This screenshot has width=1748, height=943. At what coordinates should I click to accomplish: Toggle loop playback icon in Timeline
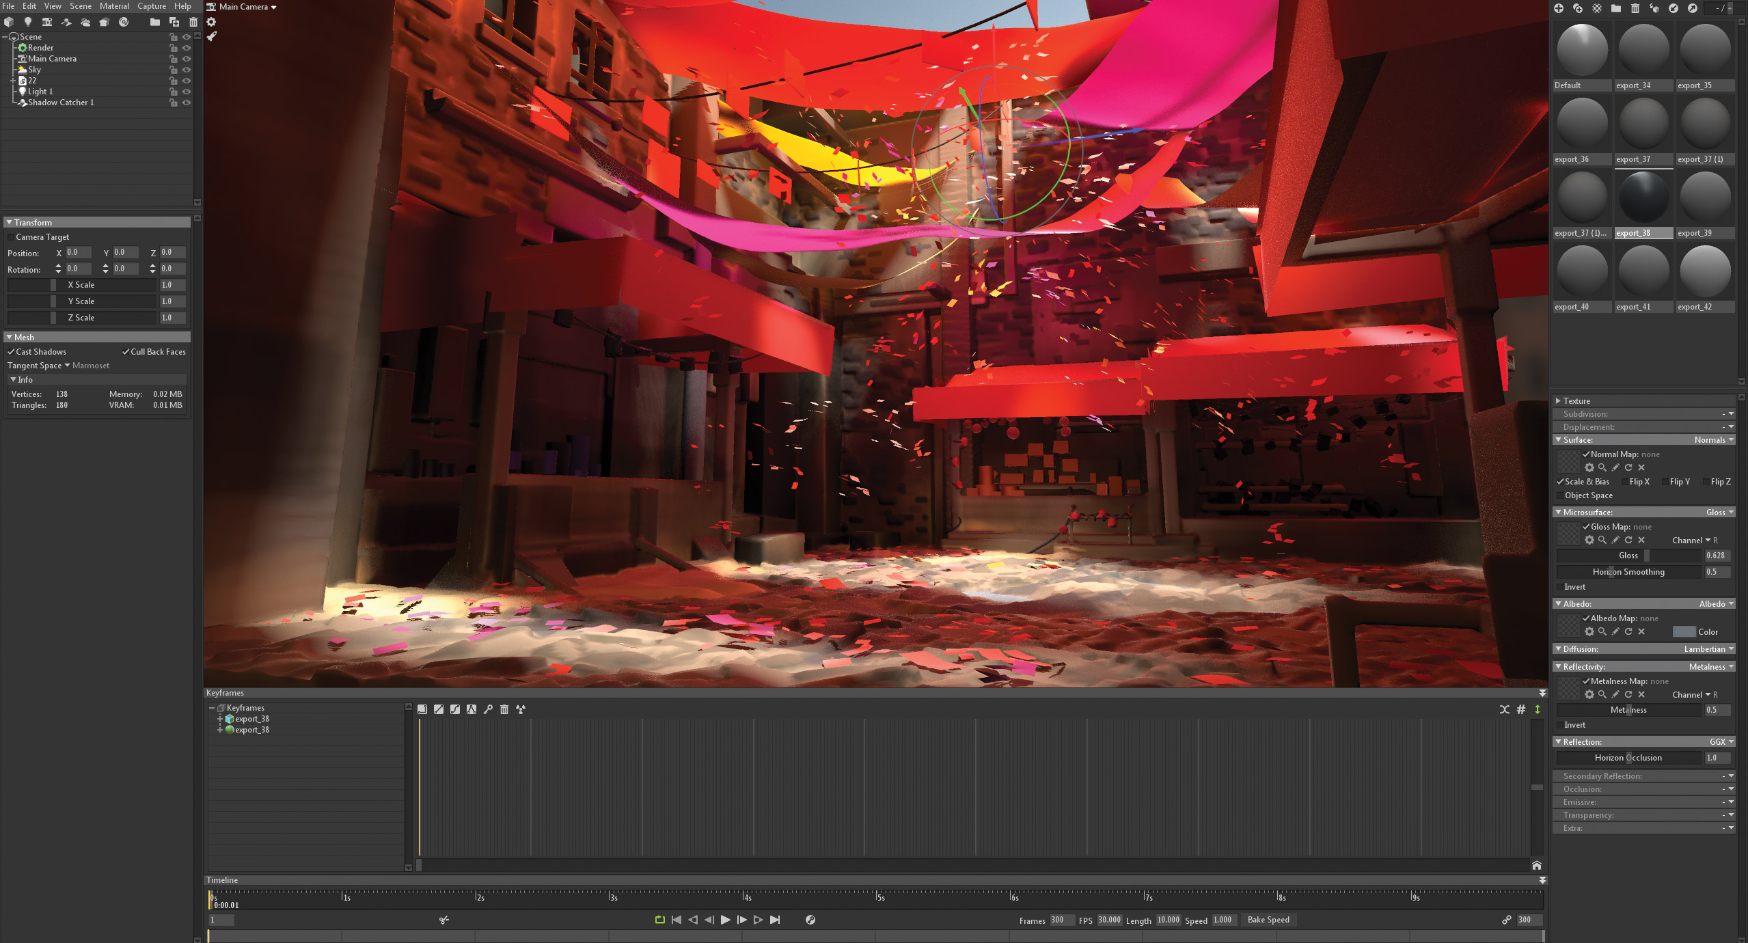point(660,920)
